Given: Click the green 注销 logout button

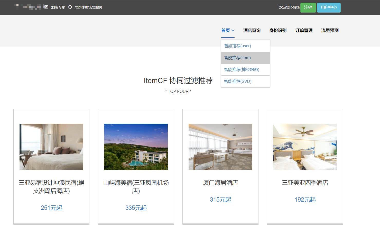Looking at the screenshot, I should click(x=308, y=7).
